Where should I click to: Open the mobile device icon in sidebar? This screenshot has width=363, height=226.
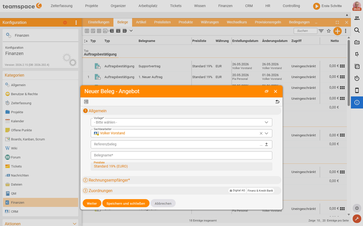(357, 90)
